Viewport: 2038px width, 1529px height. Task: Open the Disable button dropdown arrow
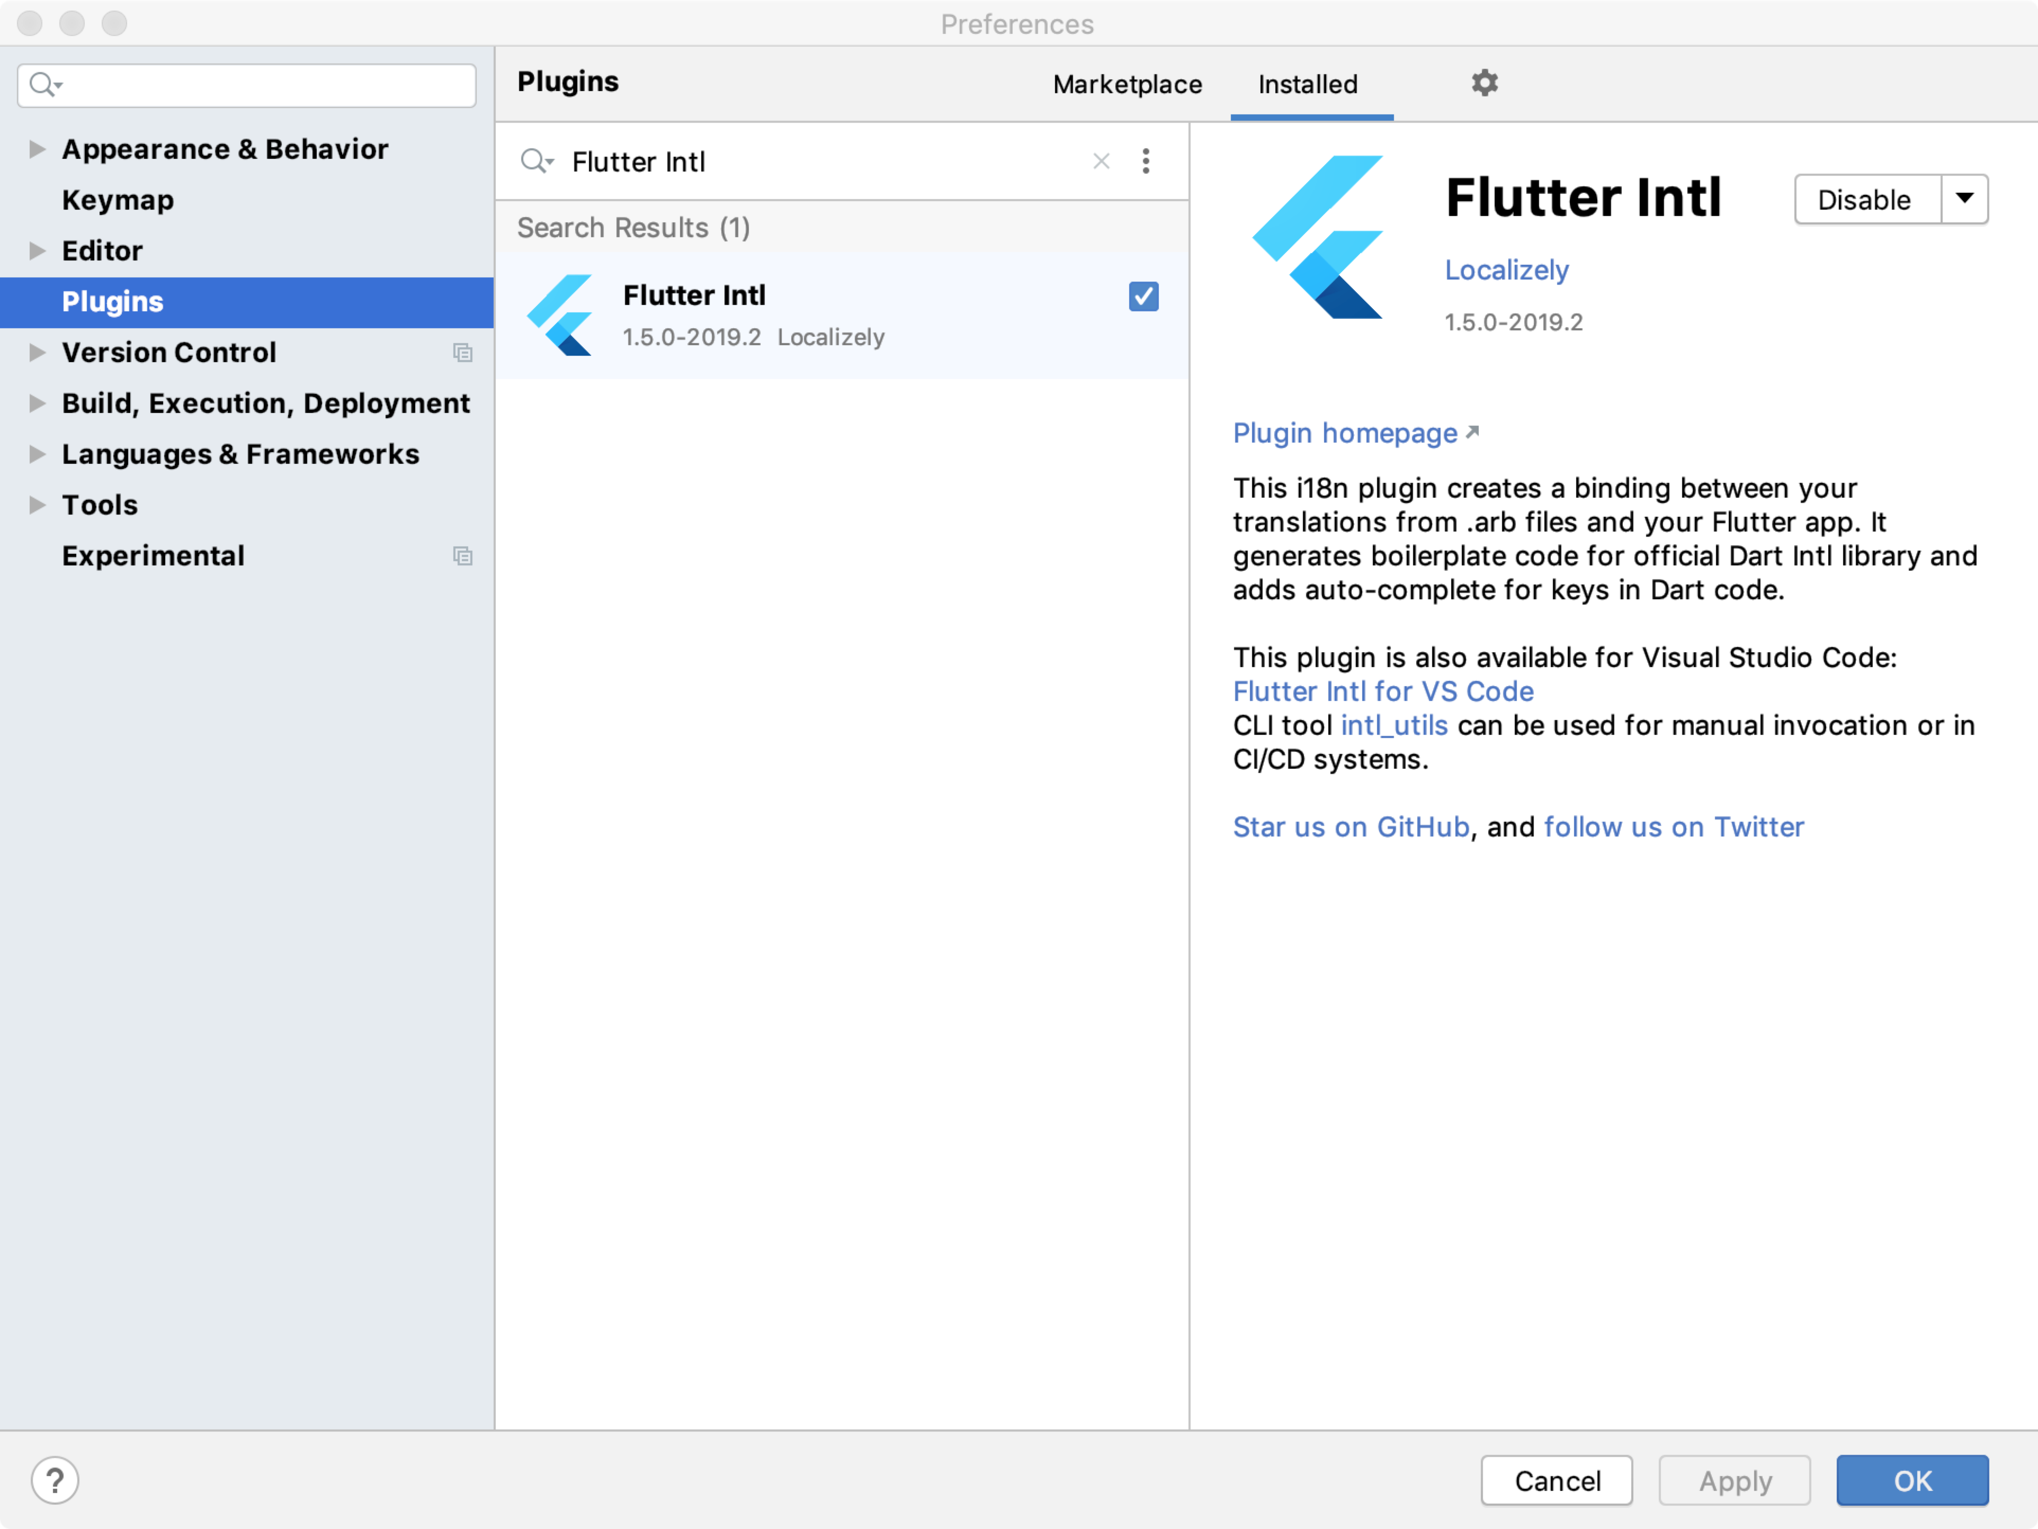1964,199
